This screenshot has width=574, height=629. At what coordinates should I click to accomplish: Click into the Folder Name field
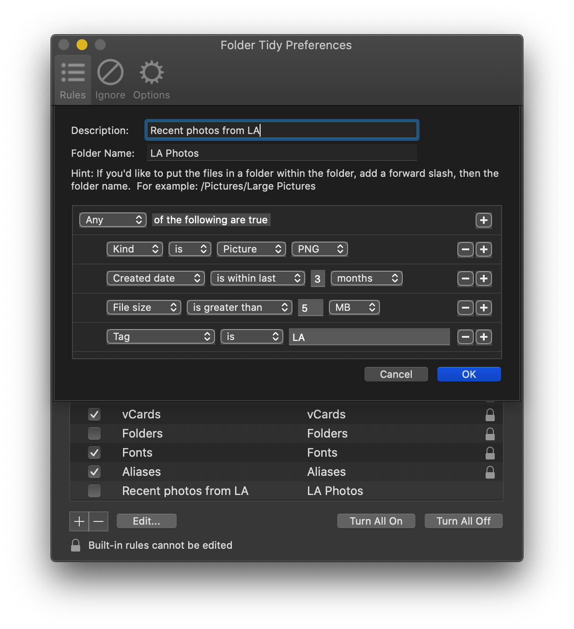(x=282, y=153)
